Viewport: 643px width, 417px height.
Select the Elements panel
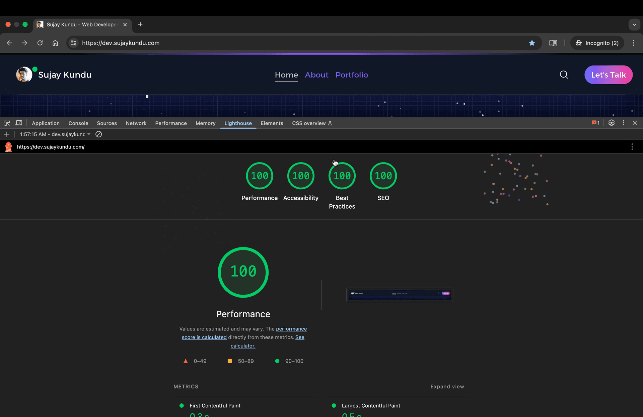(x=272, y=123)
